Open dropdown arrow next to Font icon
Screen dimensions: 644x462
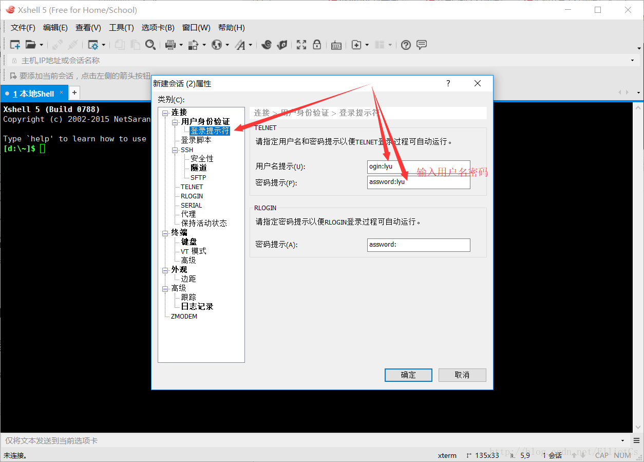[x=251, y=45]
